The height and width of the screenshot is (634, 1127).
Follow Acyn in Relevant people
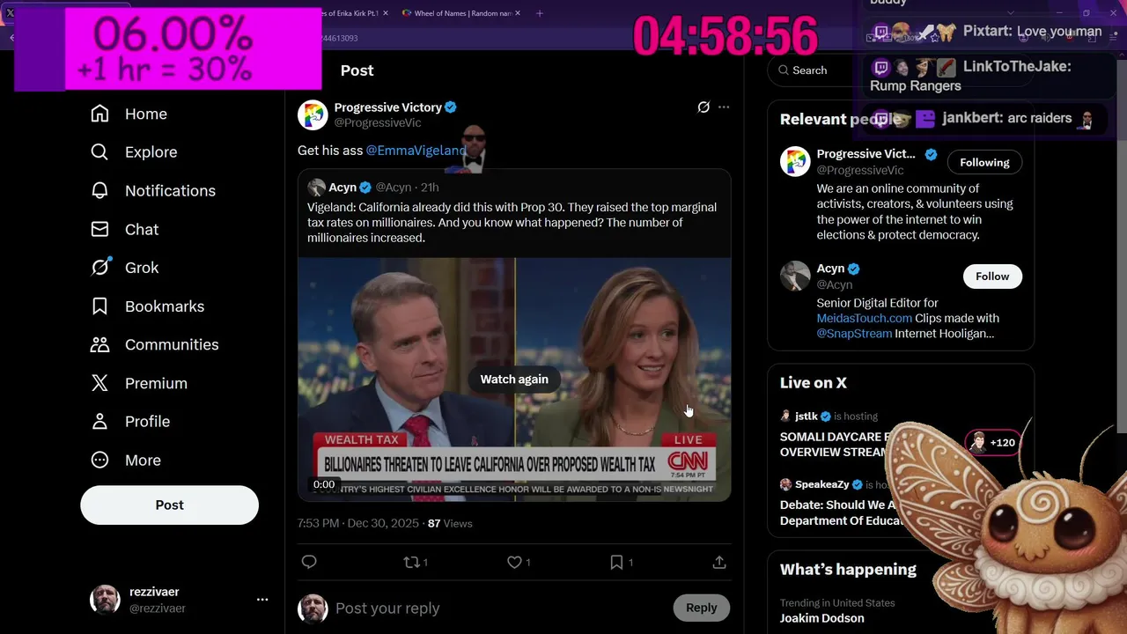(992, 276)
